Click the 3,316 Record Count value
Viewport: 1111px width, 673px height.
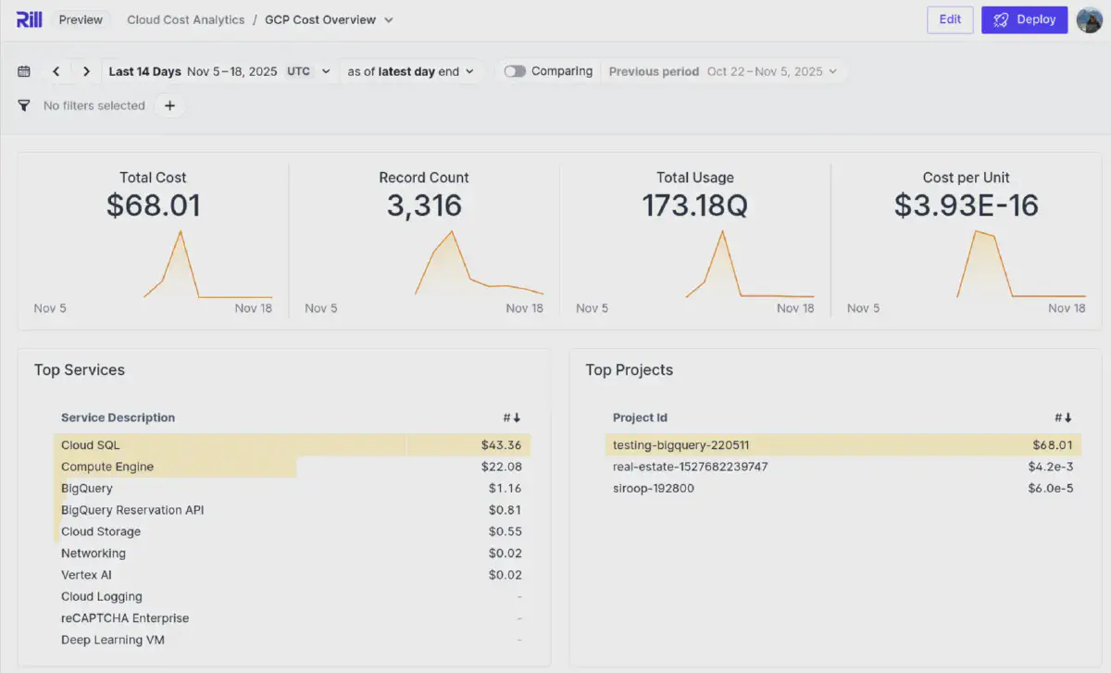424,206
